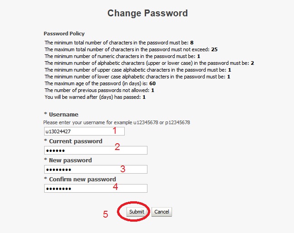
Task: Click the maximum total characters policy line
Action: pos(131,49)
